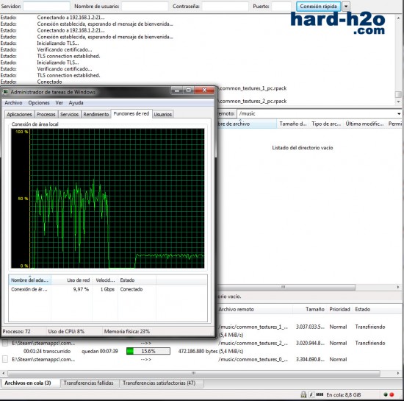Toggle checkbox for common_textures_0 queue item

tap(5, 359)
